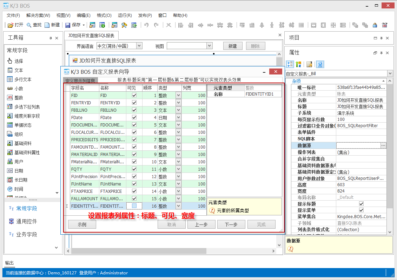Viewport: 397px width, 280px height.
Task: Click the 打开 open folder toolbar icon
Action: (x=15, y=25)
